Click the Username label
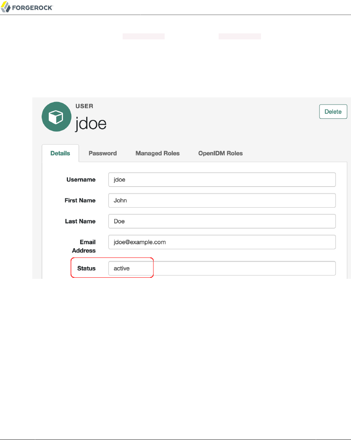The width and height of the screenshot is (351, 440). [81, 180]
